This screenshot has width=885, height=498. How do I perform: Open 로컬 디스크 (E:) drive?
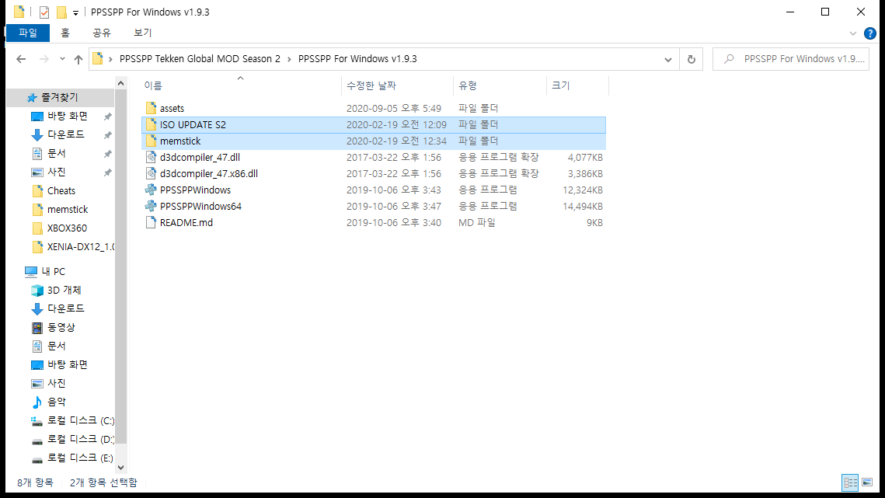[x=80, y=458]
